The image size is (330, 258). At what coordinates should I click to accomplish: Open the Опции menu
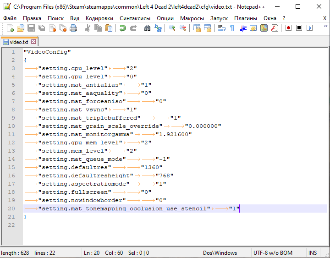coord(165,18)
